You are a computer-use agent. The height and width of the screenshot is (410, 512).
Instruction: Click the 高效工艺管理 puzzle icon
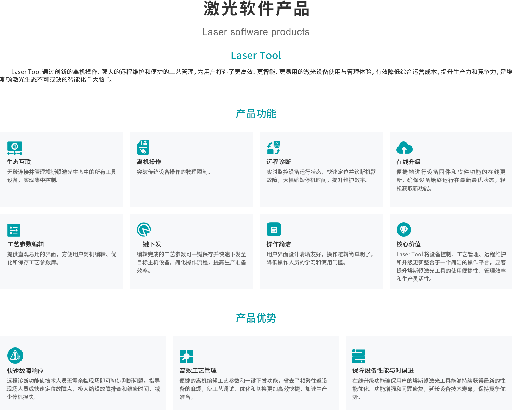tap(186, 355)
